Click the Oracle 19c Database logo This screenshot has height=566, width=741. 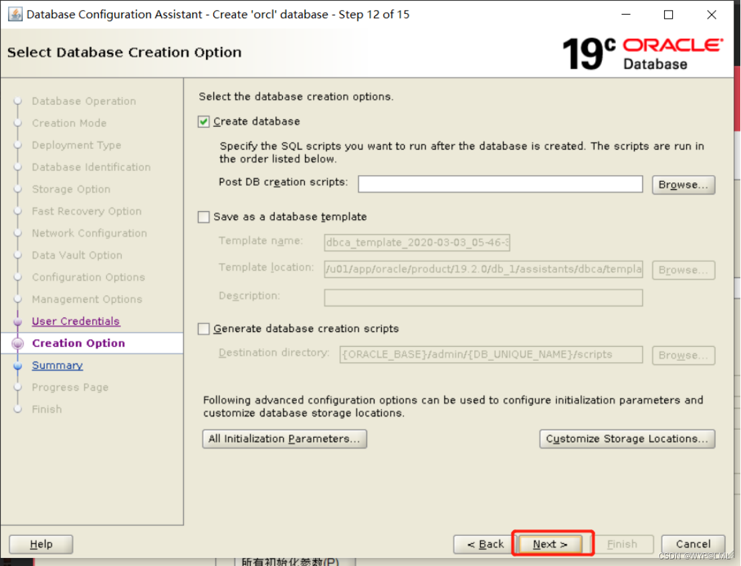(643, 54)
